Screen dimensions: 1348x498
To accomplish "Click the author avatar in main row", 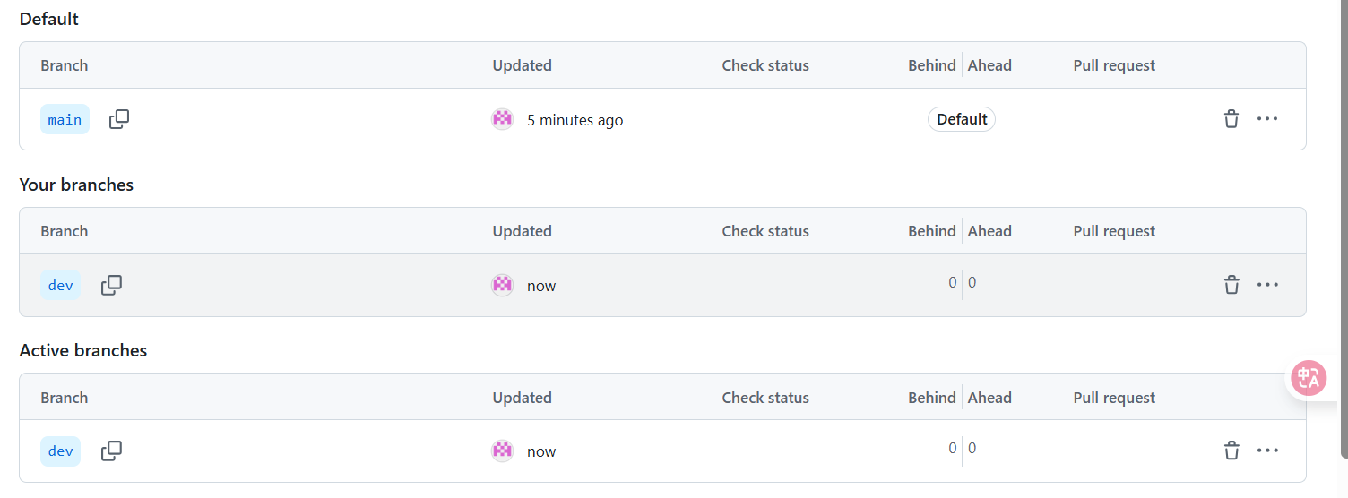I will (503, 119).
